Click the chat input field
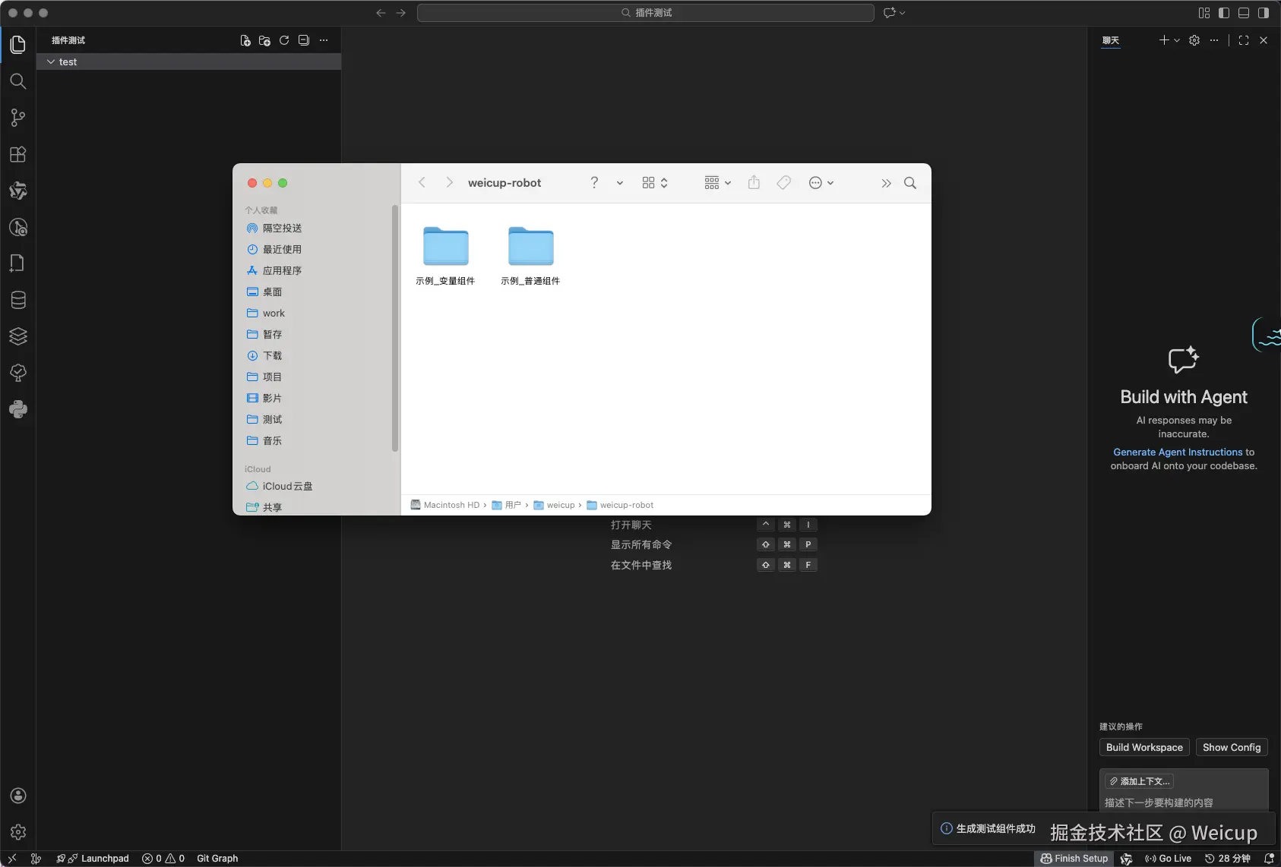This screenshot has height=867, width=1281. pyautogui.click(x=1184, y=802)
